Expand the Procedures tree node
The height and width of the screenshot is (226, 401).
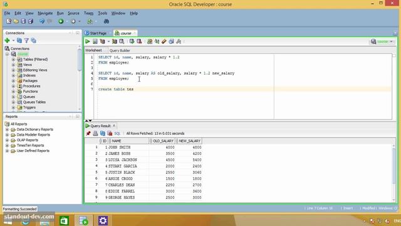(x=13, y=86)
